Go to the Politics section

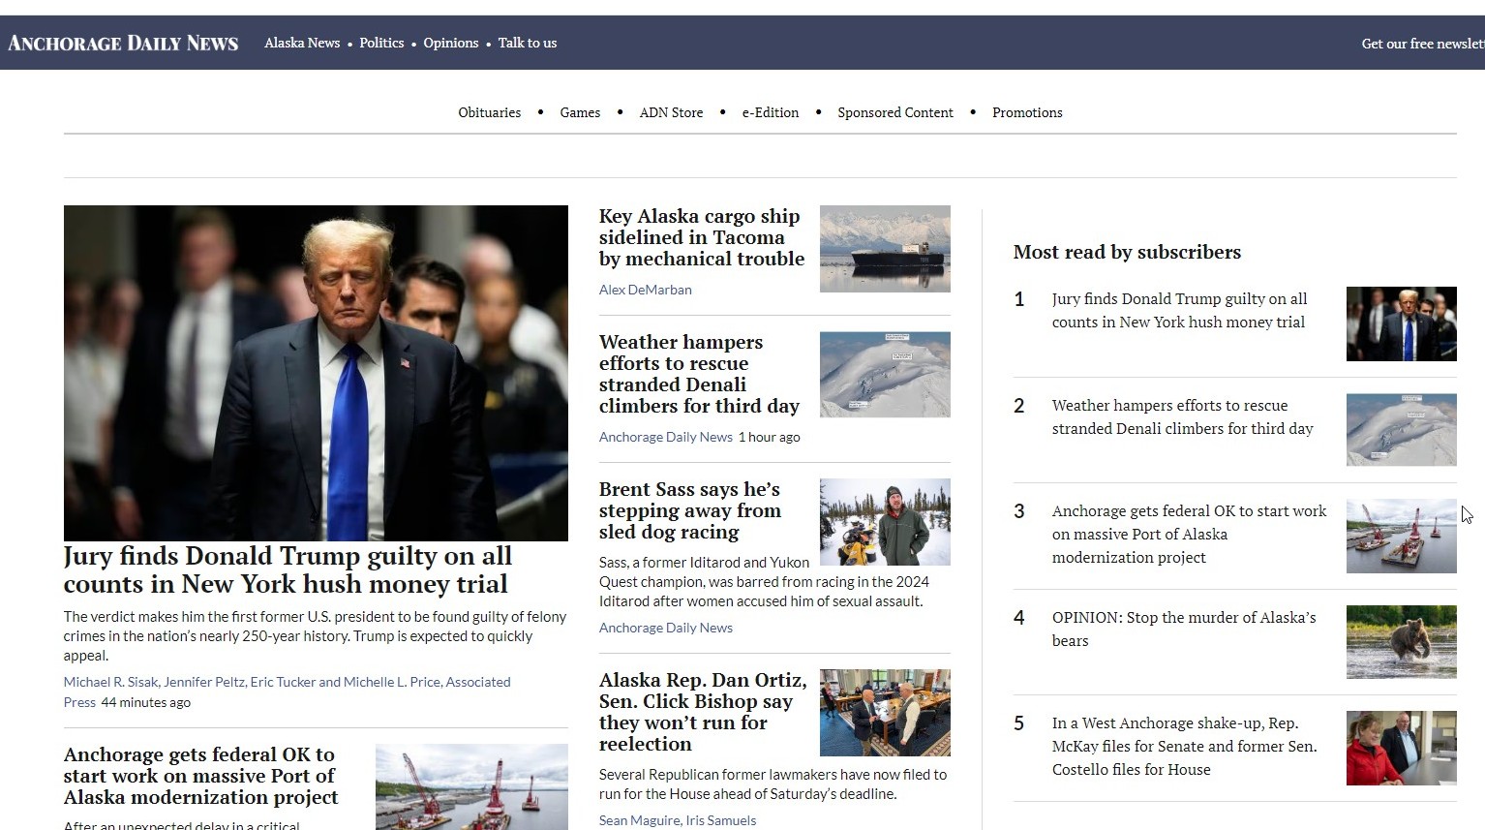pyautogui.click(x=381, y=43)
